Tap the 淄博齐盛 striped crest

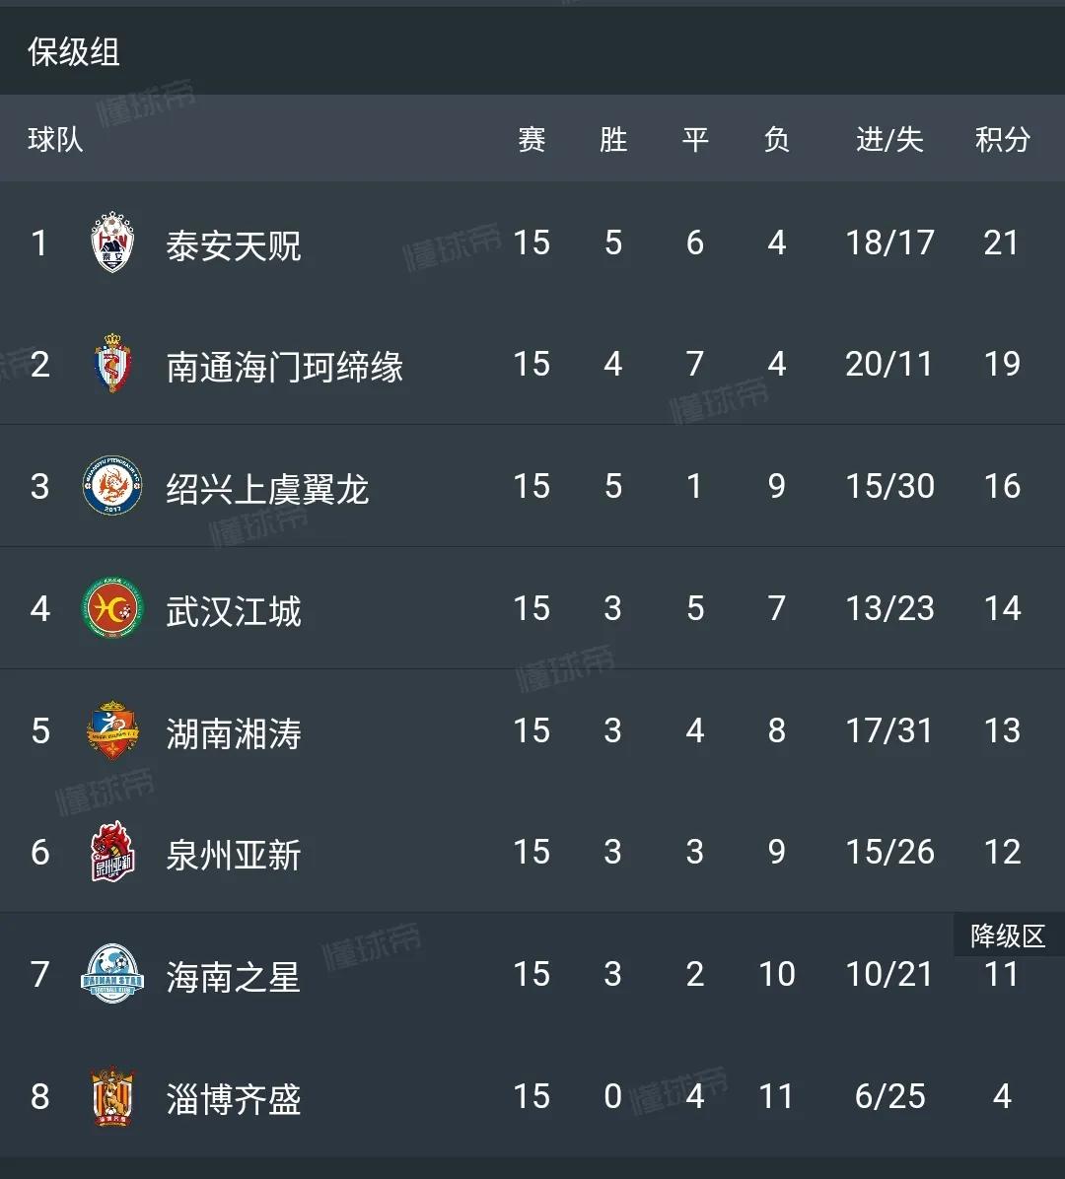(112, 1096)
